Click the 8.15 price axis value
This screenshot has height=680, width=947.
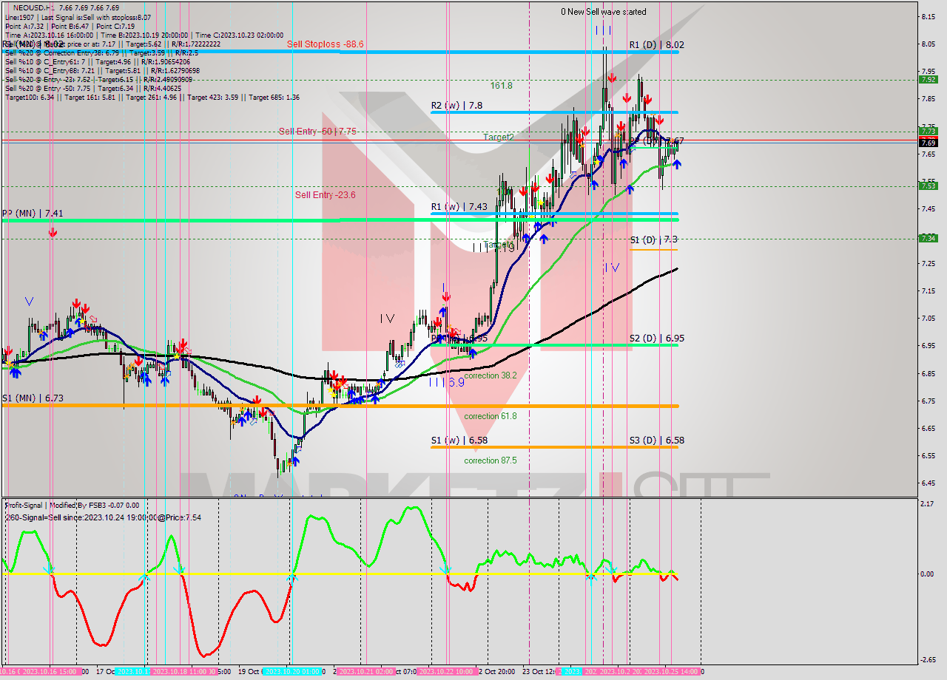click(x=929, y=16)
